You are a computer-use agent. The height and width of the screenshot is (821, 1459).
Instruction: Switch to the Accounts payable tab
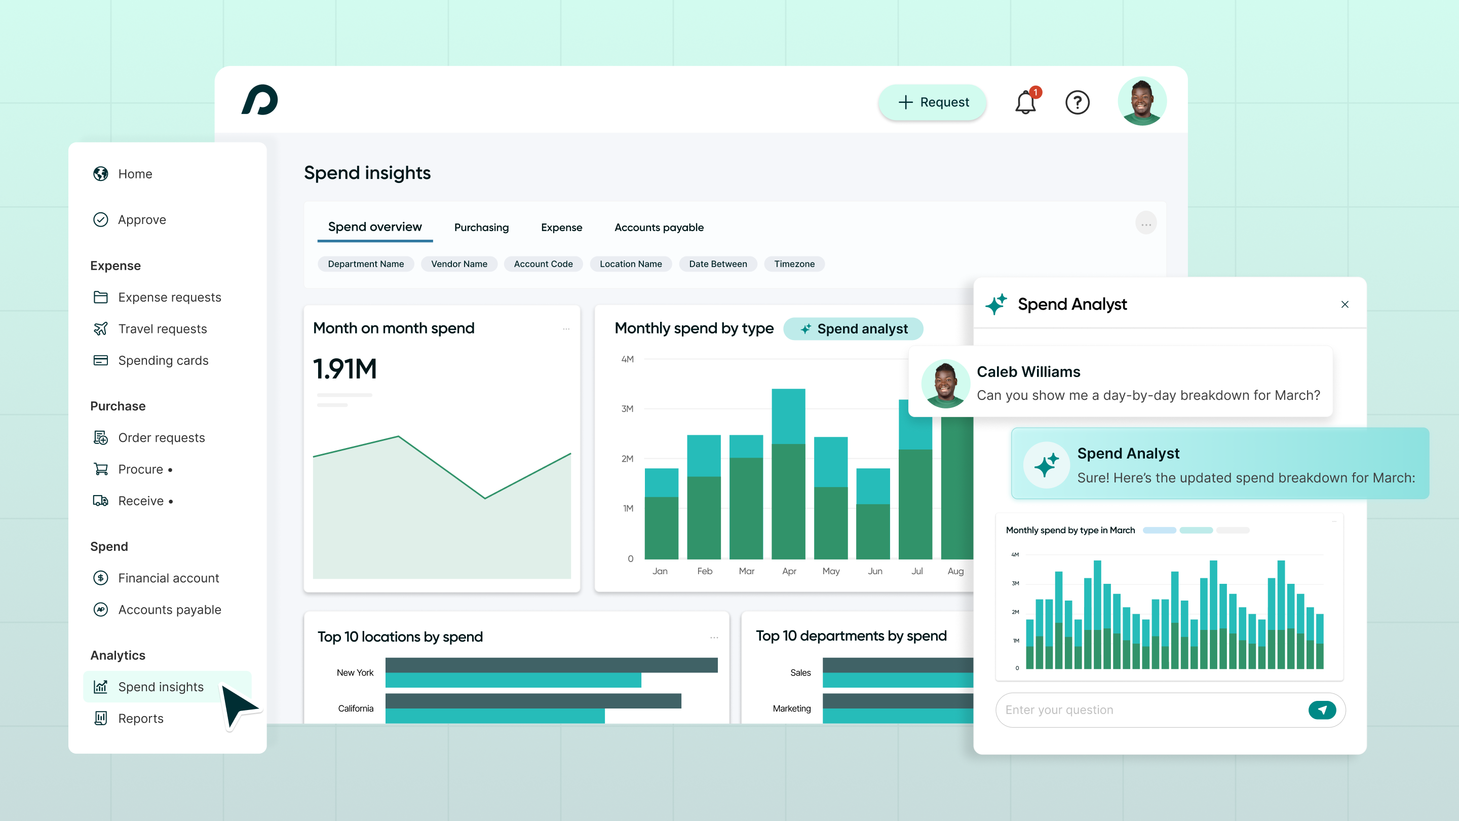click(x=659, y=228)
